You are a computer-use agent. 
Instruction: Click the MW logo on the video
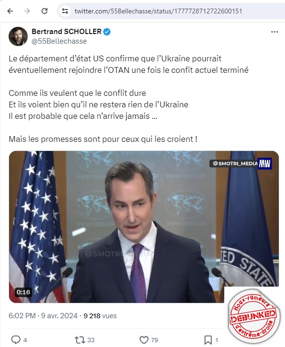click(x=265, y=163)
